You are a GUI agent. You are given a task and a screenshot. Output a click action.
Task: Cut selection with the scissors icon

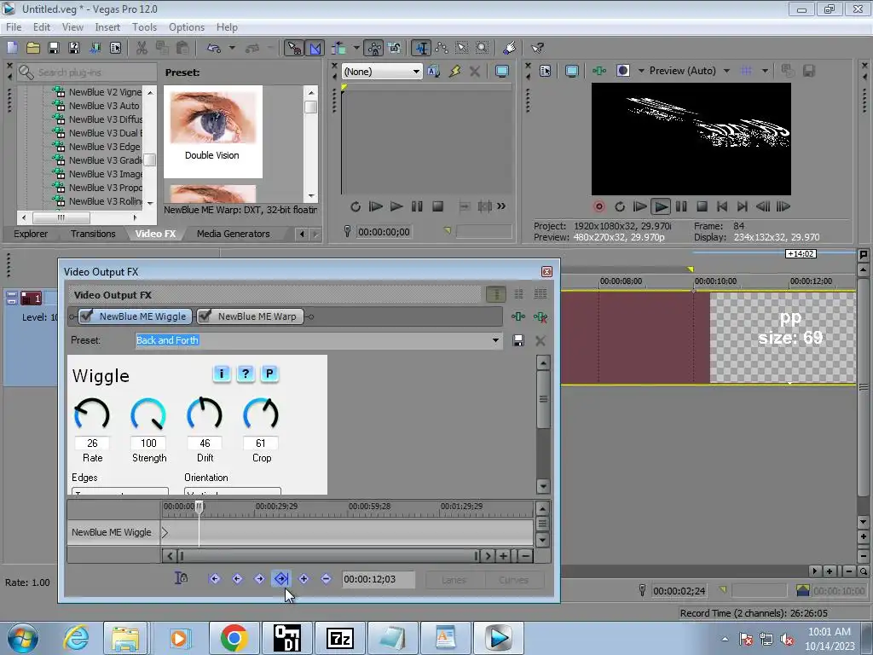pos(142,49)
